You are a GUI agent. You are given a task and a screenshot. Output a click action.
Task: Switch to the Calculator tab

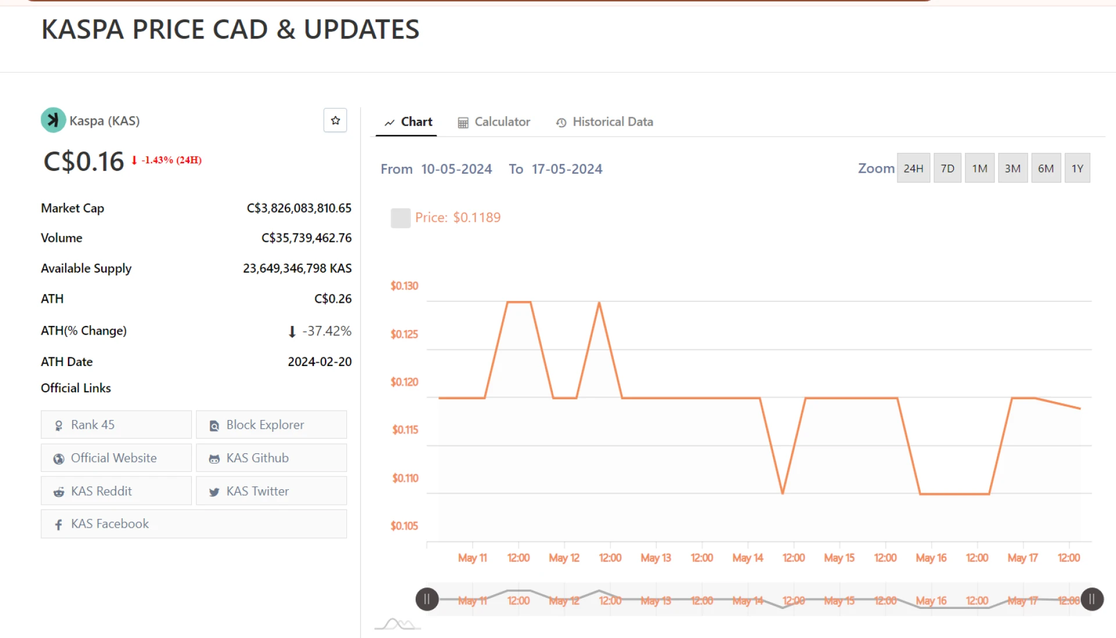coord(494,122)
